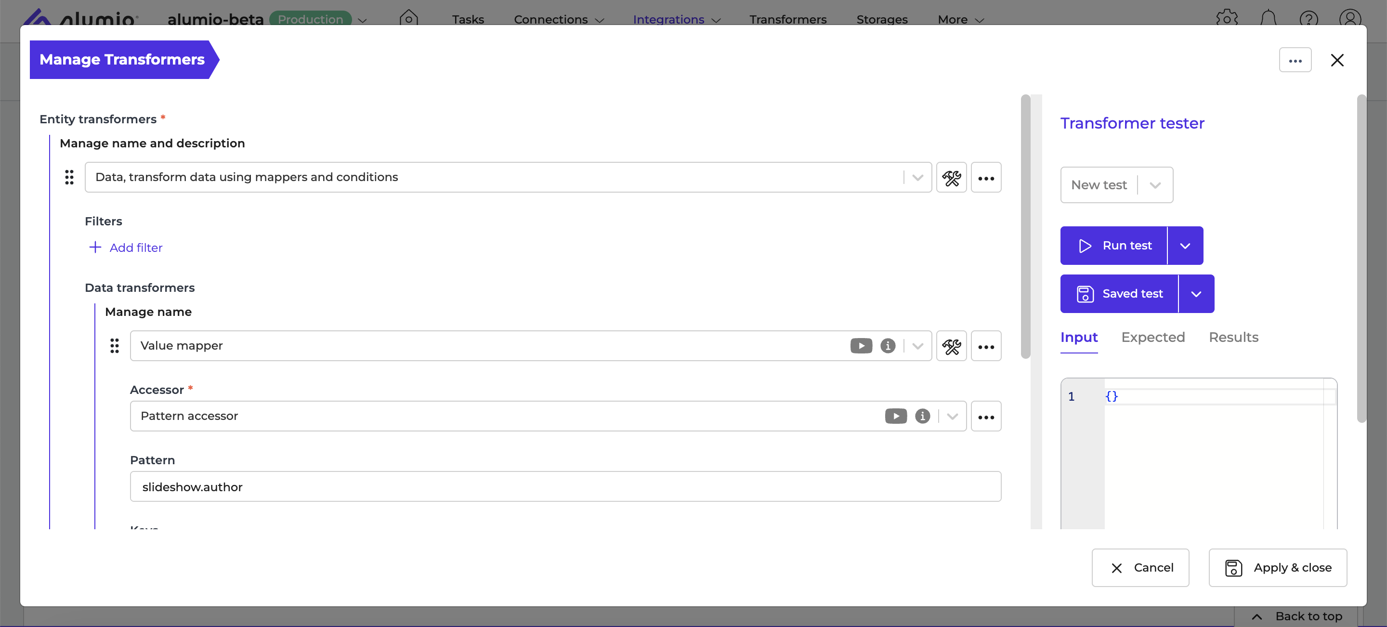This screenshot has width=1387, height=627.
Task: Open the environment Production dropdown arrow
Action: click(x=362, y=20)
